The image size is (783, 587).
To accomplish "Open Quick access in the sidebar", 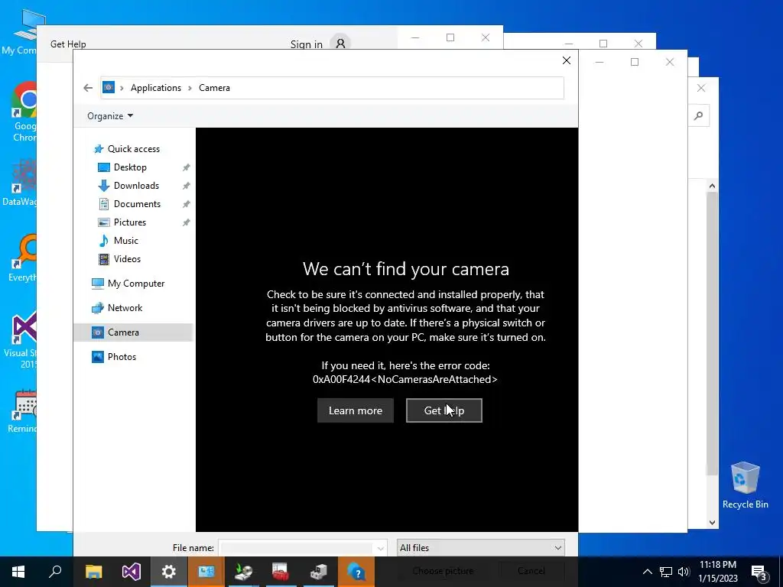I will (x=133, y=149).
